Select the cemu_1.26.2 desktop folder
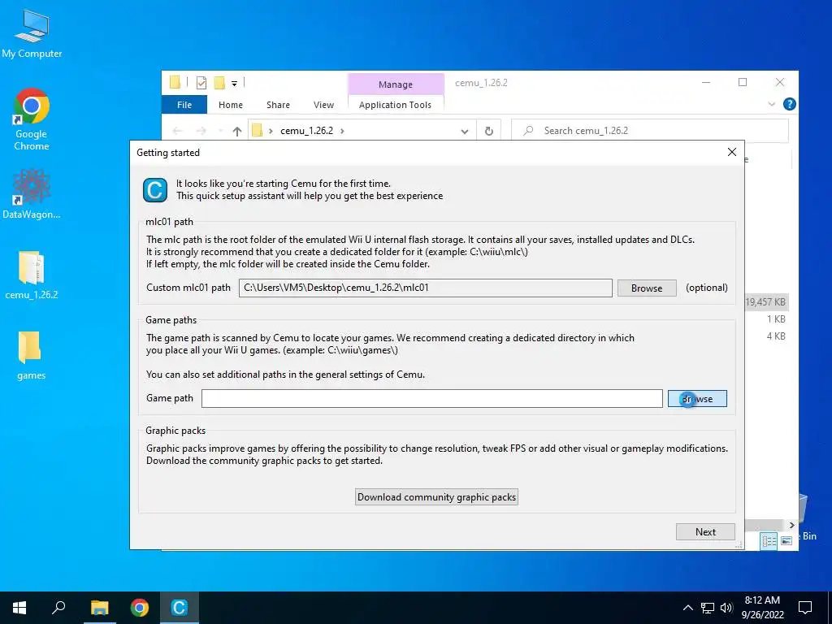Image resolution: width=832 pixels, height=624 pixels. click(32, 275)
